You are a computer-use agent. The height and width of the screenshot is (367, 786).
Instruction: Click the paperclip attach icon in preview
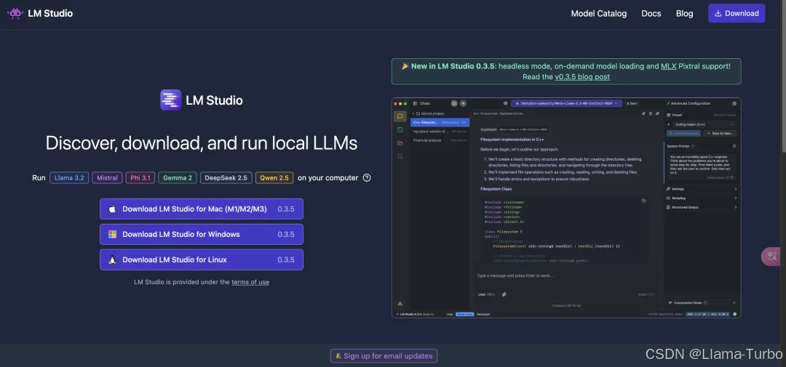504,294
